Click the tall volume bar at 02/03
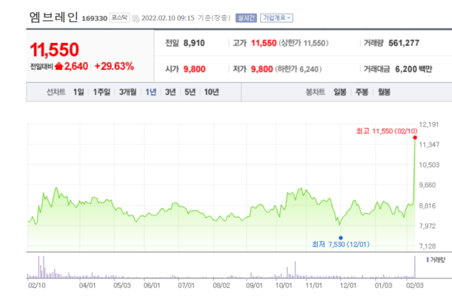This screenshot has width=452, height=299. (x=415, y=267)
